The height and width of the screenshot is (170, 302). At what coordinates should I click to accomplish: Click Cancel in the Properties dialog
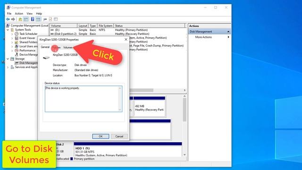pyautogui.click(x=119, y=136)
